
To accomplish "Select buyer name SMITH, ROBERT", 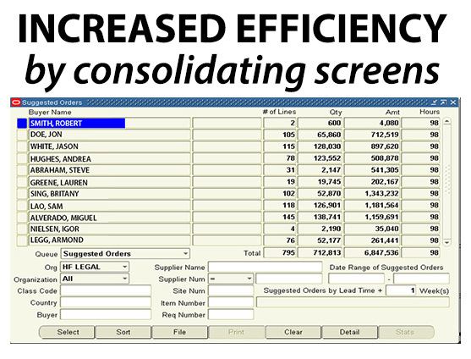I will pos(109,124).
